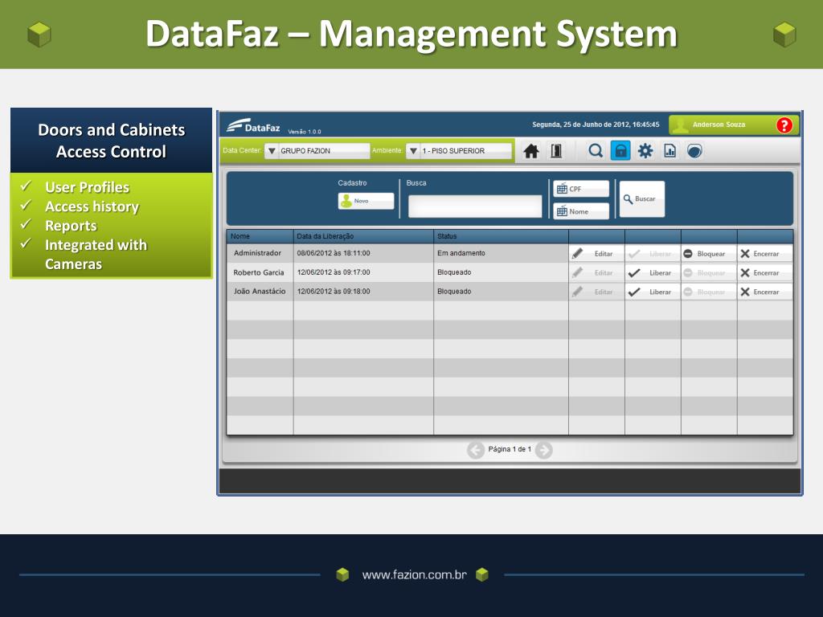Click the Data da Liberação column header

(363, 236)
